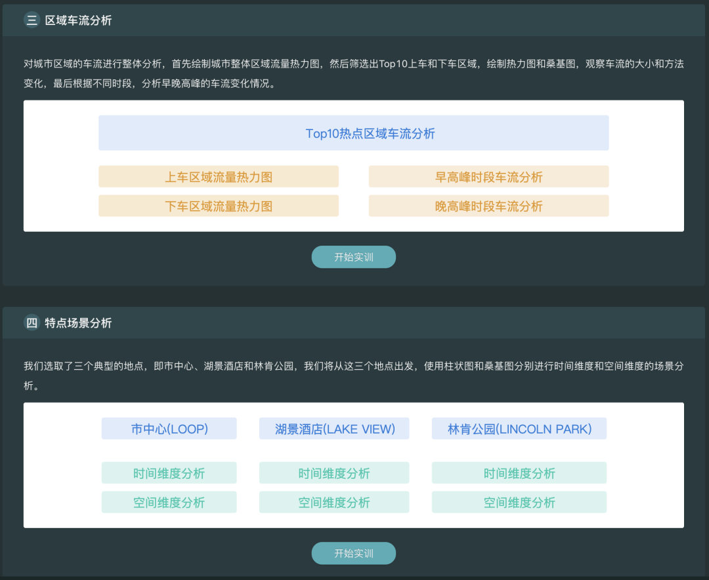
Task: Click the paragraph starting 对城市区域的车流
Action: (354, 74)
